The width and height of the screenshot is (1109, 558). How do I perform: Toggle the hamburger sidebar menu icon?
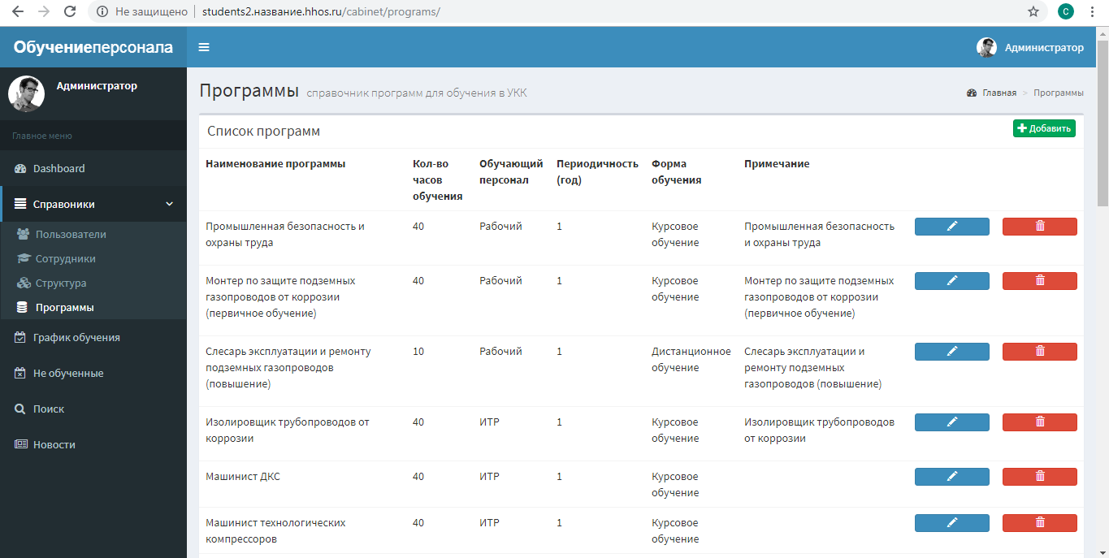point(204,47)
